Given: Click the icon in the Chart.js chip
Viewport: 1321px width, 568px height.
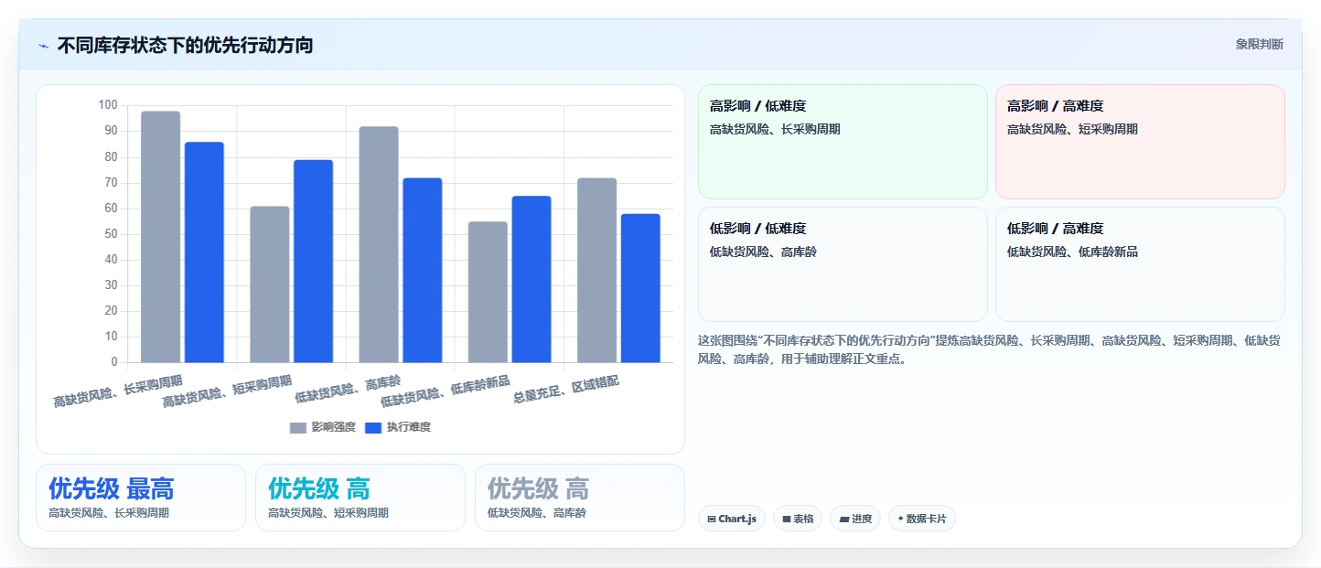Looking at the screenshot, I should click(712, 519).
